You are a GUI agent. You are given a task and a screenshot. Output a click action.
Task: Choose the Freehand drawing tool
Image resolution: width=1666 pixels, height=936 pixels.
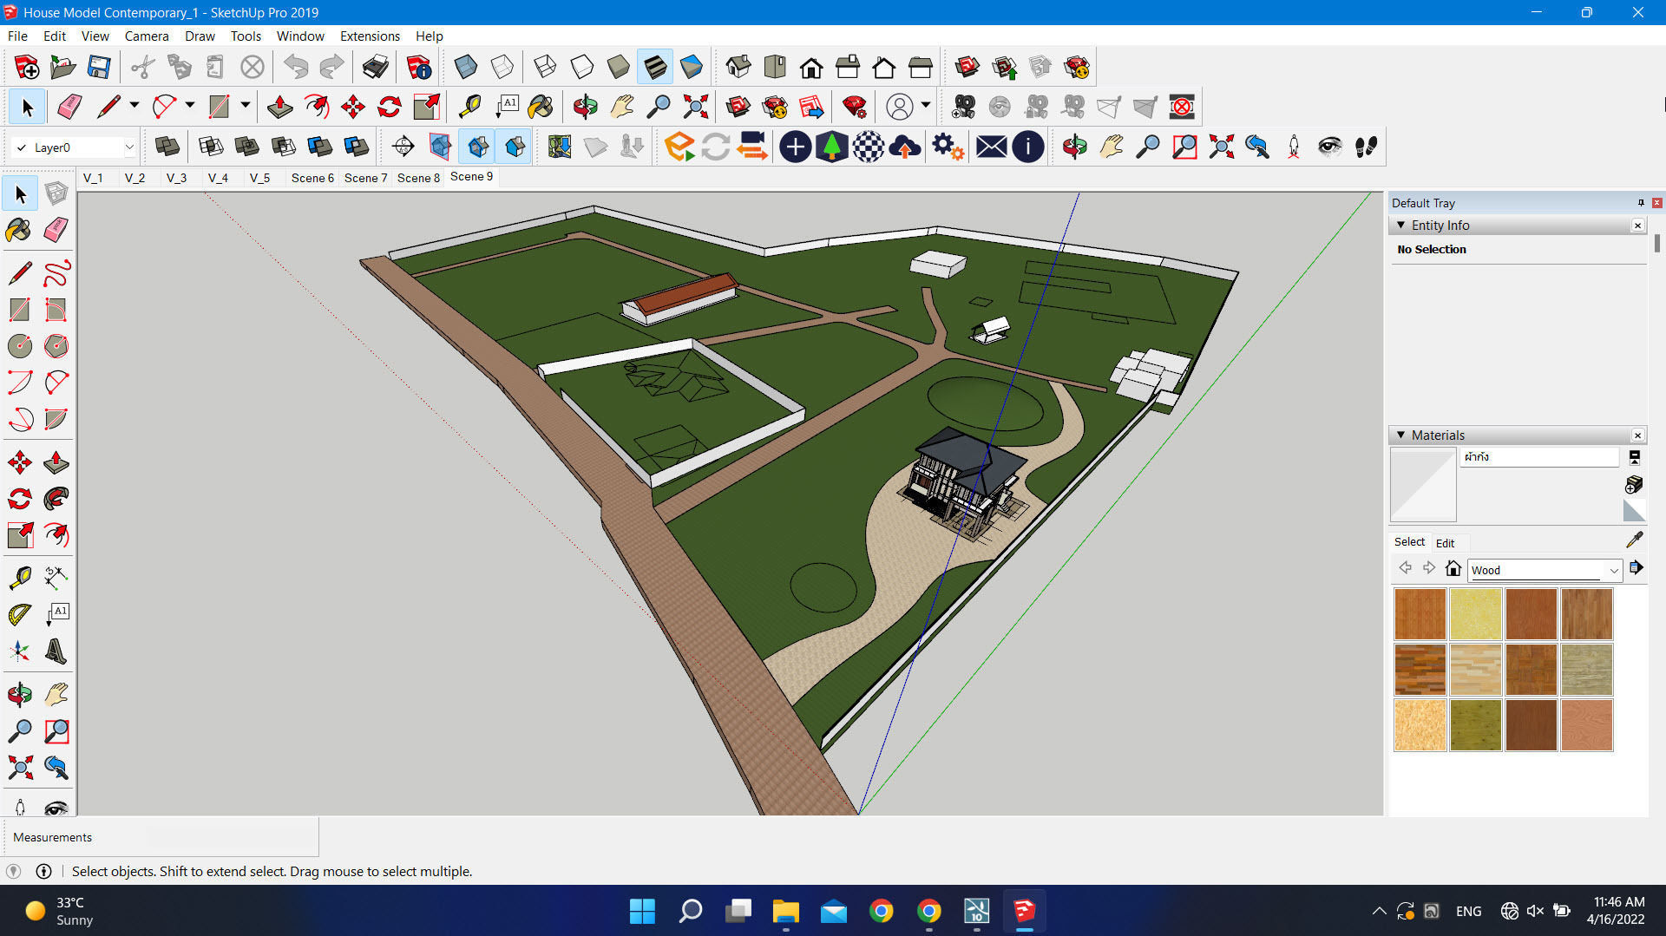click(56, 274)
